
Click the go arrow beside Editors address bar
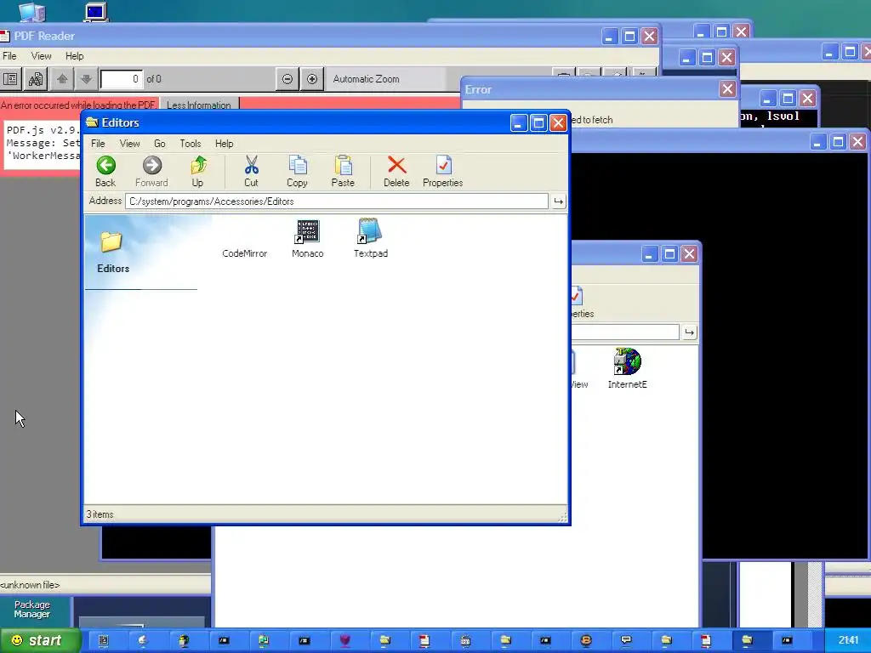(x=558, y=202)
